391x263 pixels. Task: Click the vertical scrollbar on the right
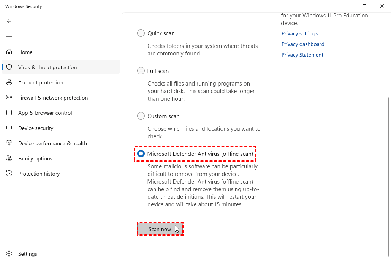[388, 175]
